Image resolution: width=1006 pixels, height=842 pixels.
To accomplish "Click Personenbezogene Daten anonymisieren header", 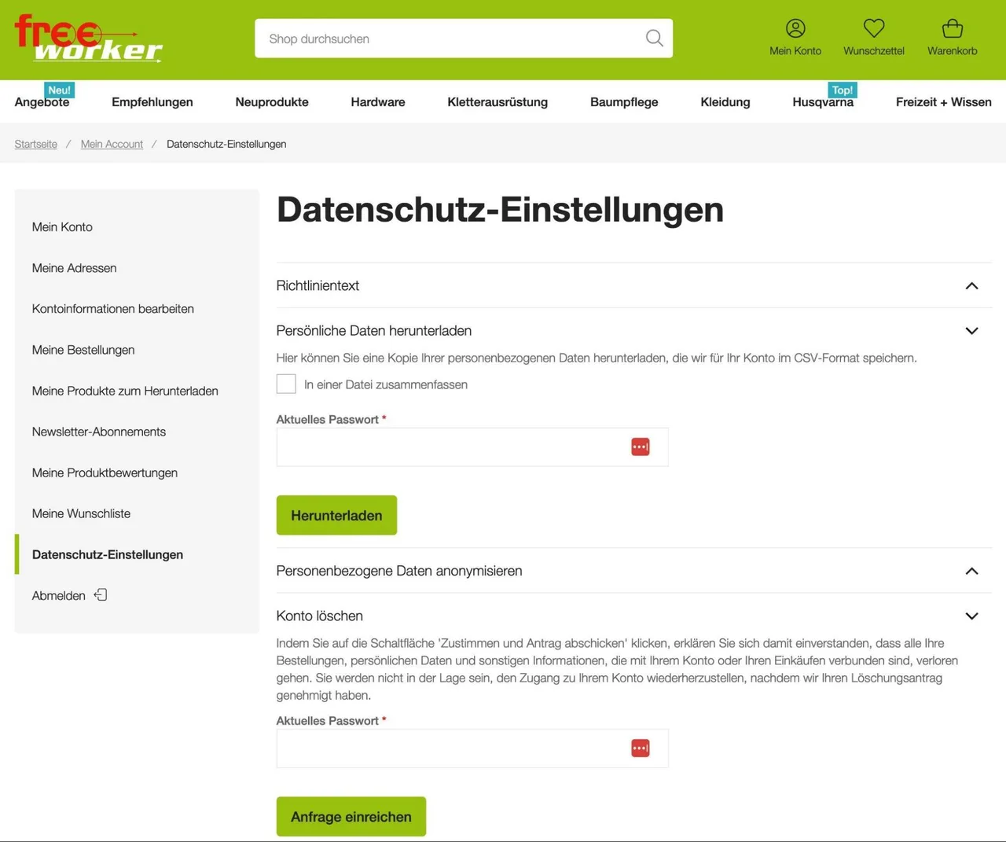I will 633,571.
